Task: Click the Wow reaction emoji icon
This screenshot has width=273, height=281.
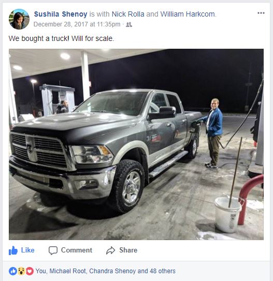Action: point(21,271)
